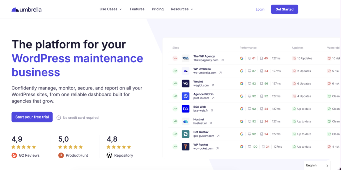341x170 pixels.
Task: Click the Get Gustav site name
Action: coord(201,132)
